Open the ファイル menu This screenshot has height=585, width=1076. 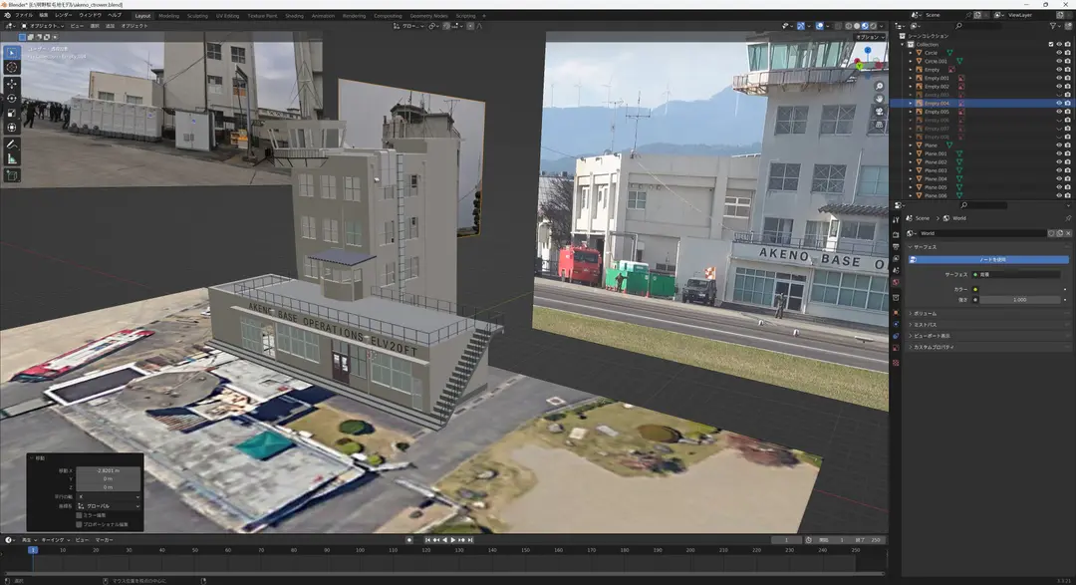pos(23,15)
